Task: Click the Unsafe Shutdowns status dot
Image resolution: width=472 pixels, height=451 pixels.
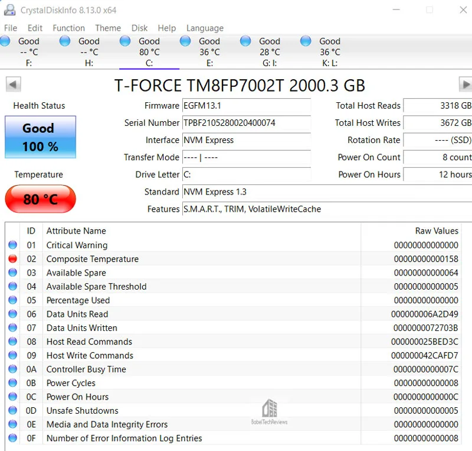Action: point(12,410)
